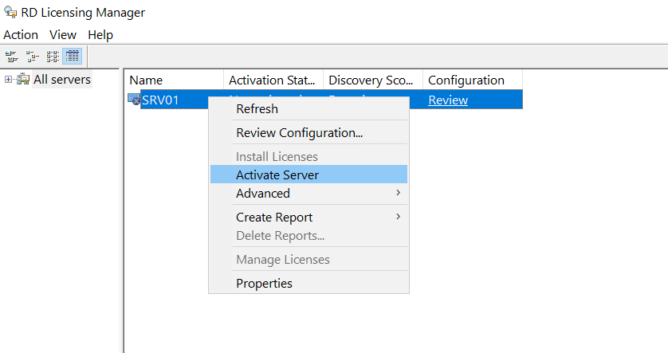668x353 pixels.
Task: Sort by Discovery Scope column header
Action: tap(373, 80)
